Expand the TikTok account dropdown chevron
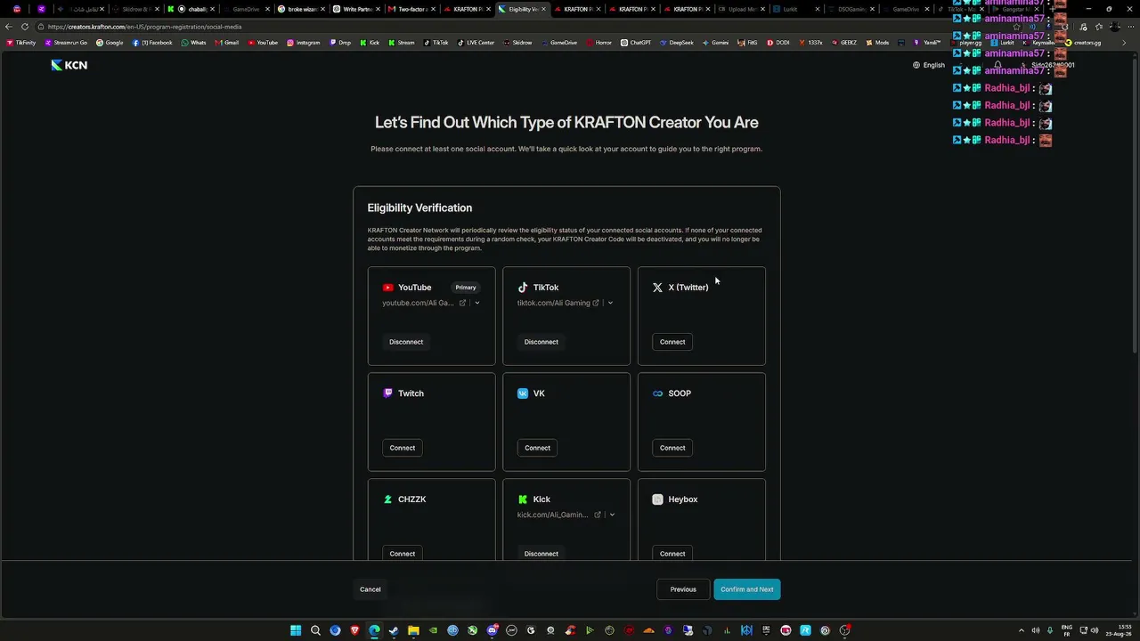The width and height of the screenshot is (1140, 641). tap(610, 303)
